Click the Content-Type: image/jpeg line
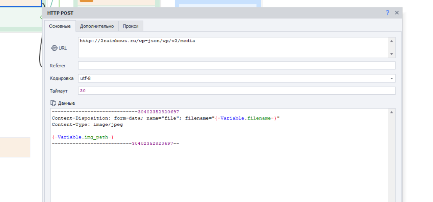Screen dimensions: 433x202 87,124
